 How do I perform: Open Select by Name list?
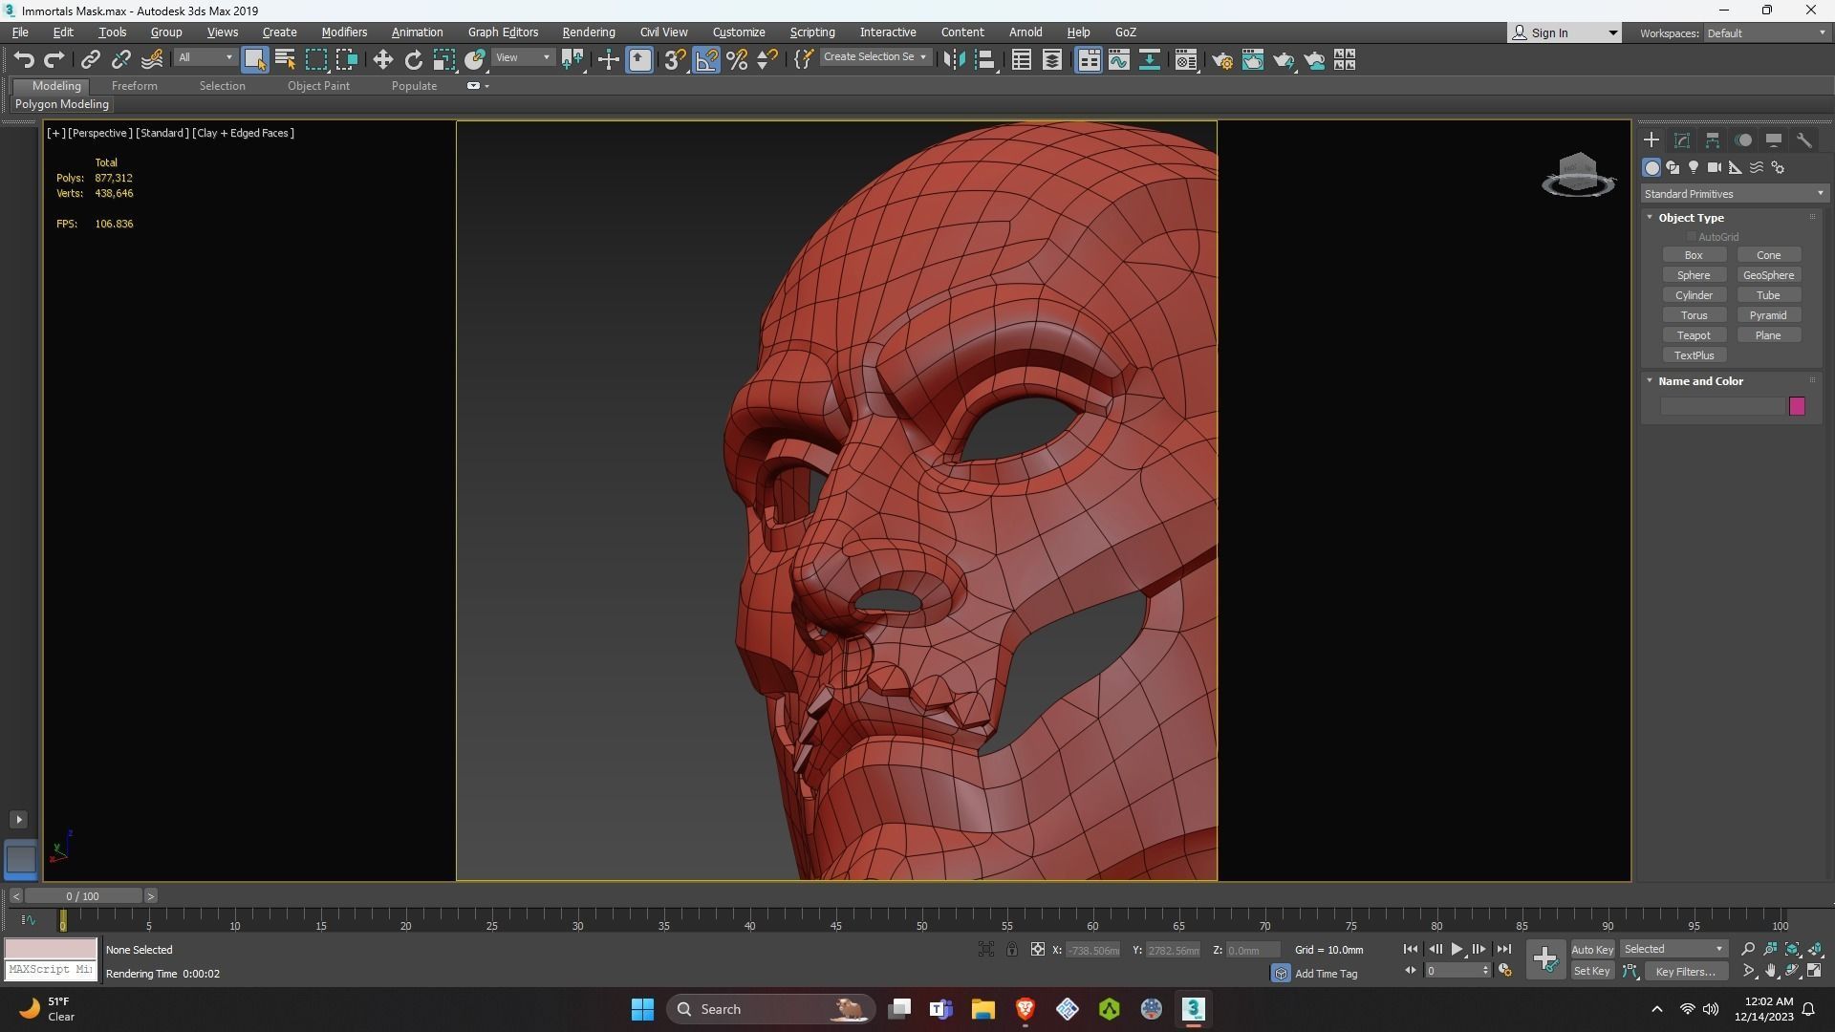point(285,60)
